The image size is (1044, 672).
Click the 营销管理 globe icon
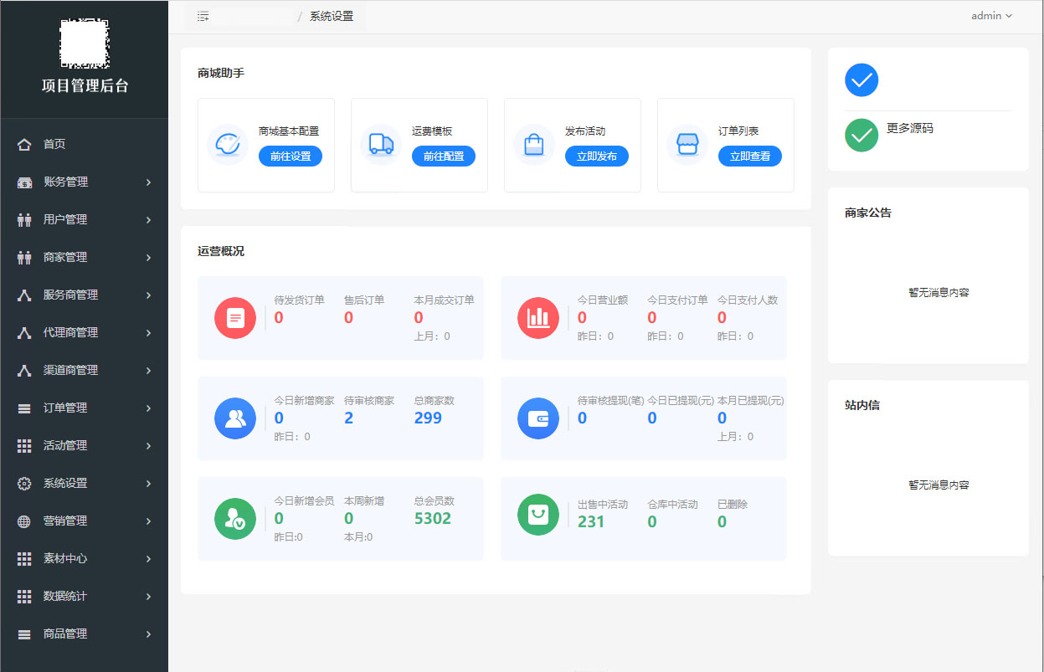(23, 521)
